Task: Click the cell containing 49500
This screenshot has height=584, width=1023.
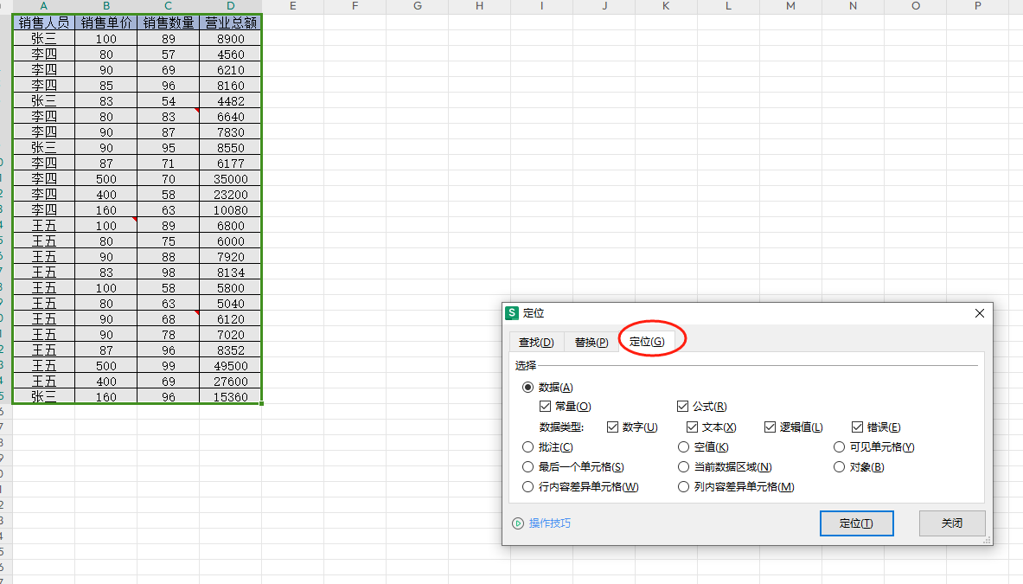Action: pos(230,366)
